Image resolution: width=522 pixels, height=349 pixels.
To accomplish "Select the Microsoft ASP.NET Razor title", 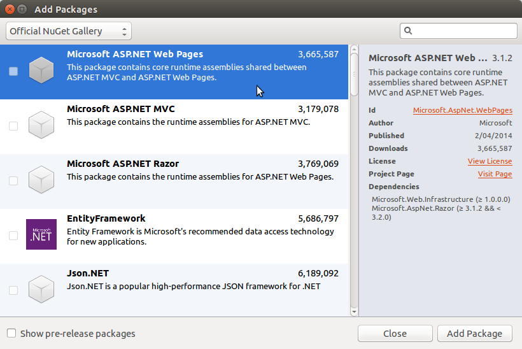I will coord(123,164).
